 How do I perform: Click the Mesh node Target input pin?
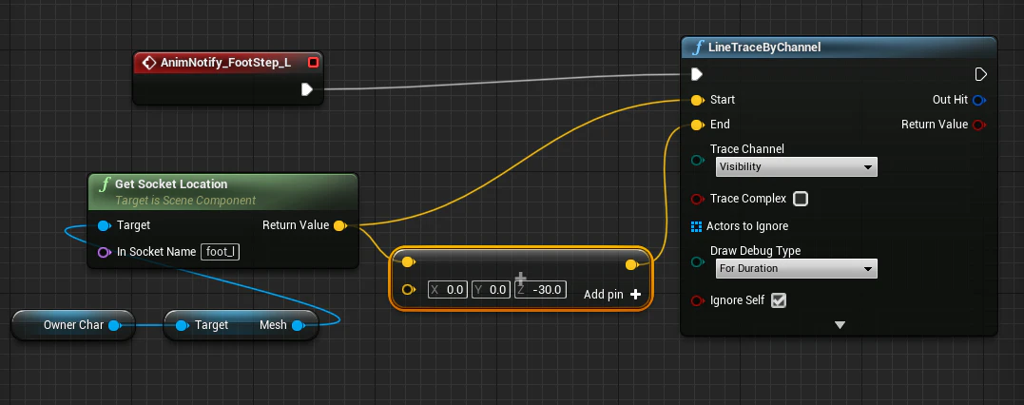click(183, 325)
